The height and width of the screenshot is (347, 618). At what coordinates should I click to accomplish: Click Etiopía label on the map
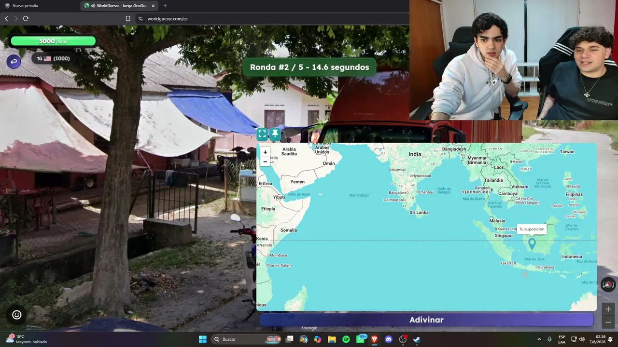268,209
